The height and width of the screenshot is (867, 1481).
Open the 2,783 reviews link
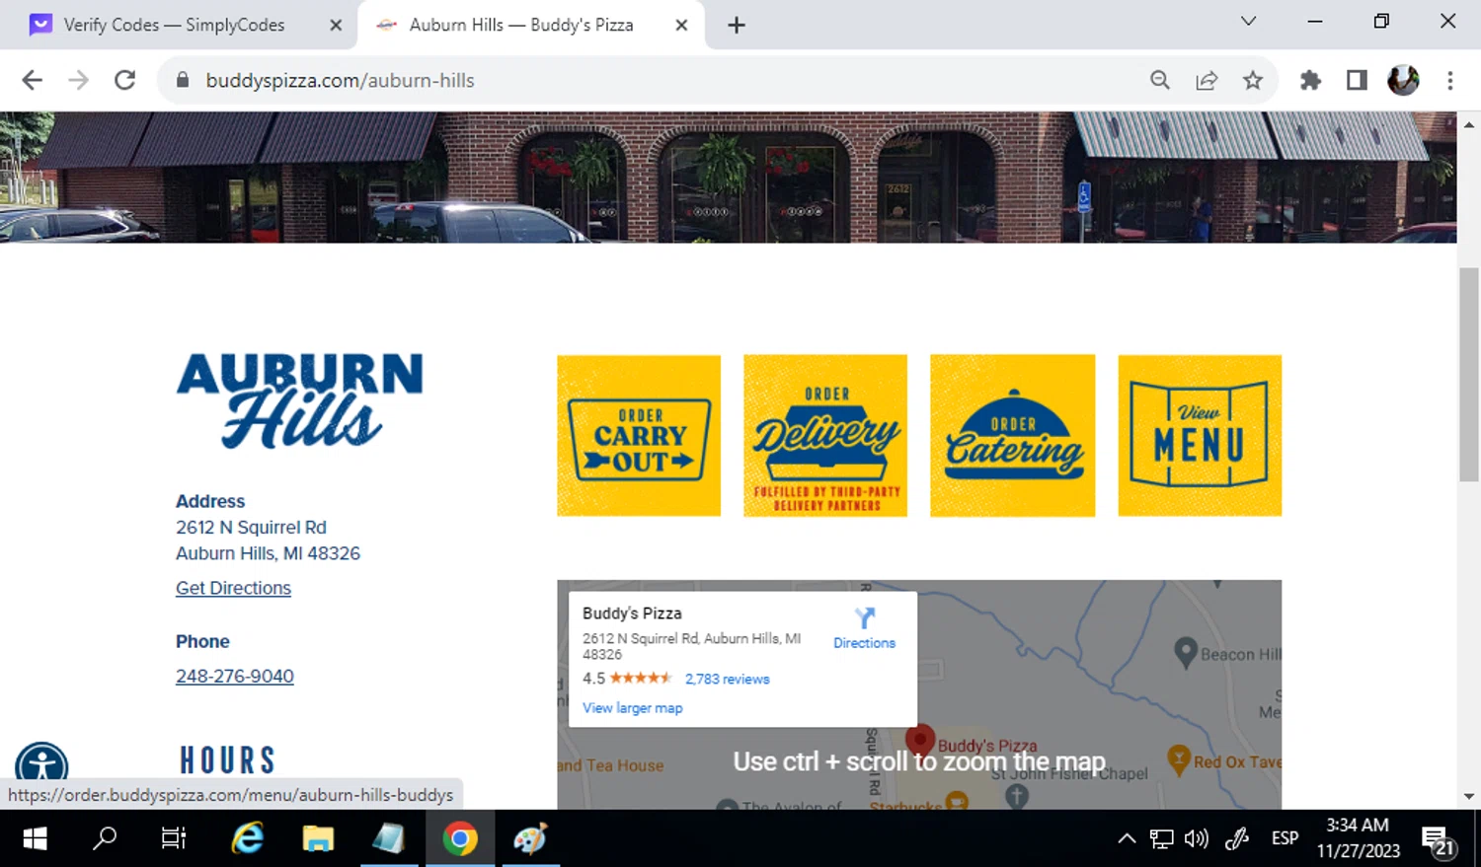point(727,679)
